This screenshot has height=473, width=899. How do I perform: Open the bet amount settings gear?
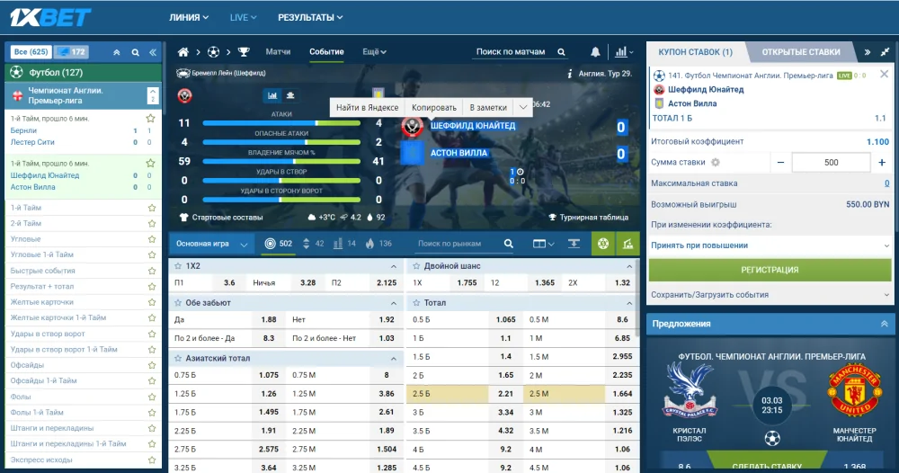click(x=716, y=163)
